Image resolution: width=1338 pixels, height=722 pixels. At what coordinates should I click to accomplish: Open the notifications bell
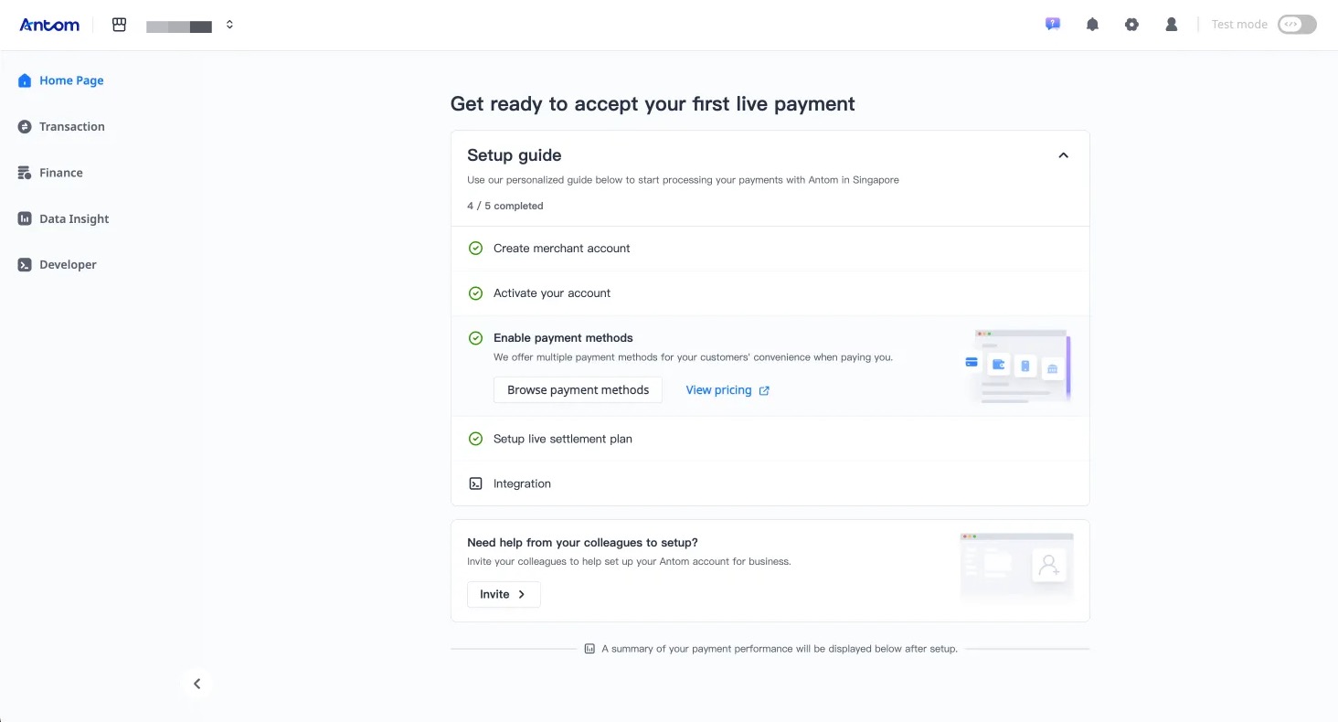[1092, 25]
